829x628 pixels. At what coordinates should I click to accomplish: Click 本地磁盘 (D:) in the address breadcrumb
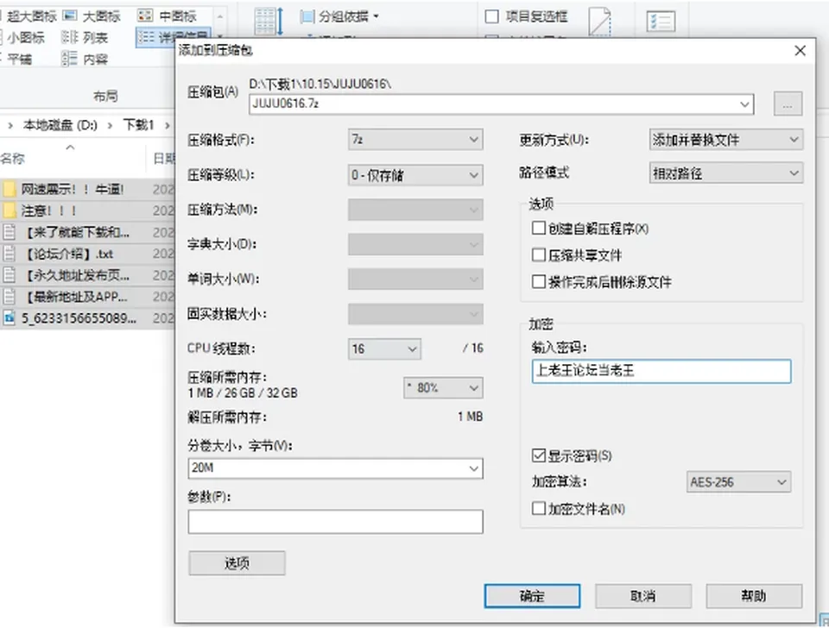[60, 125]
